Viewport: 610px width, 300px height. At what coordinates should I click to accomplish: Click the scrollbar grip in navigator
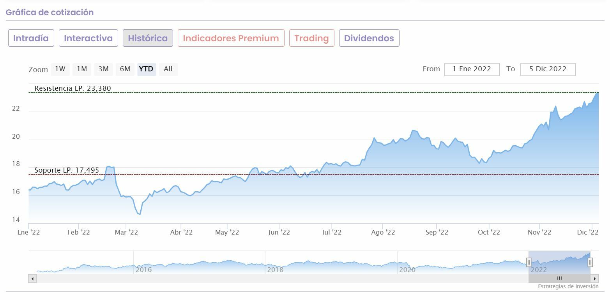point(559,279)
